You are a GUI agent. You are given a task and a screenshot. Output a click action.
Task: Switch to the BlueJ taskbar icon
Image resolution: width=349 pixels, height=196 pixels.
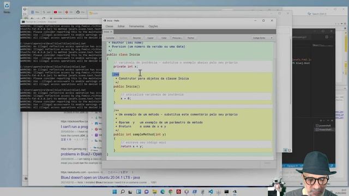point(234,192)
